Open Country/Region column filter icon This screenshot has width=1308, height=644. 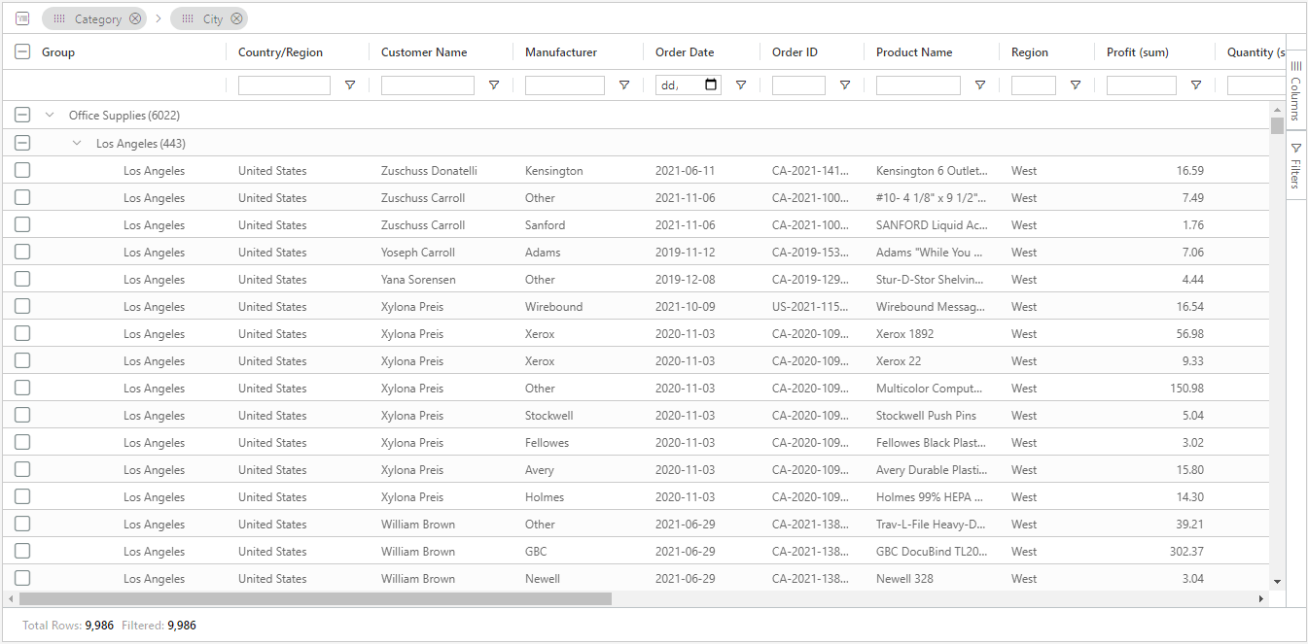[x=350, y=85]
